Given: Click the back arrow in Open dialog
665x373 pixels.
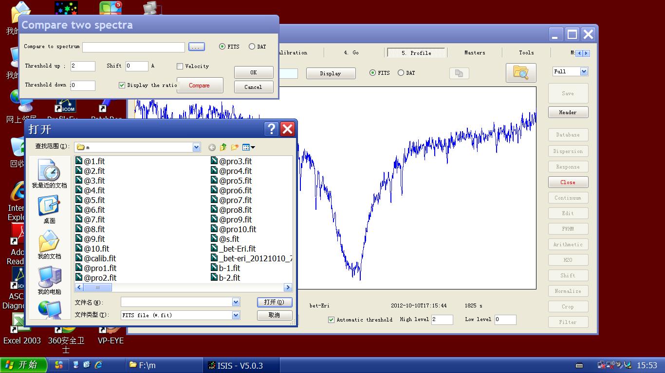Looking at the screenshot, I should pyautogui.click(x=212, y=147).
